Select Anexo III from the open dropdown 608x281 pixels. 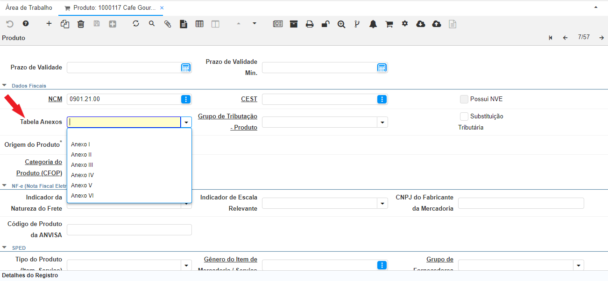(x=82, y=164)
